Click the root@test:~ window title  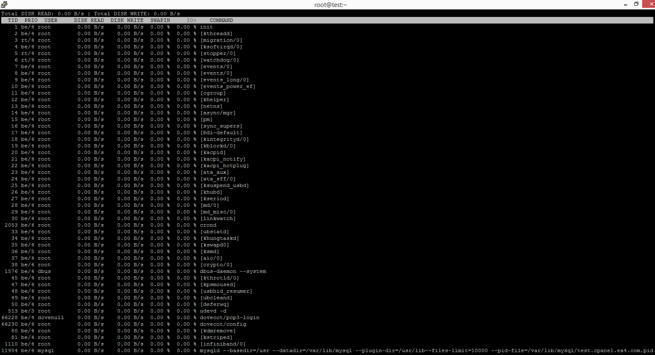click(x=330, y=5)
